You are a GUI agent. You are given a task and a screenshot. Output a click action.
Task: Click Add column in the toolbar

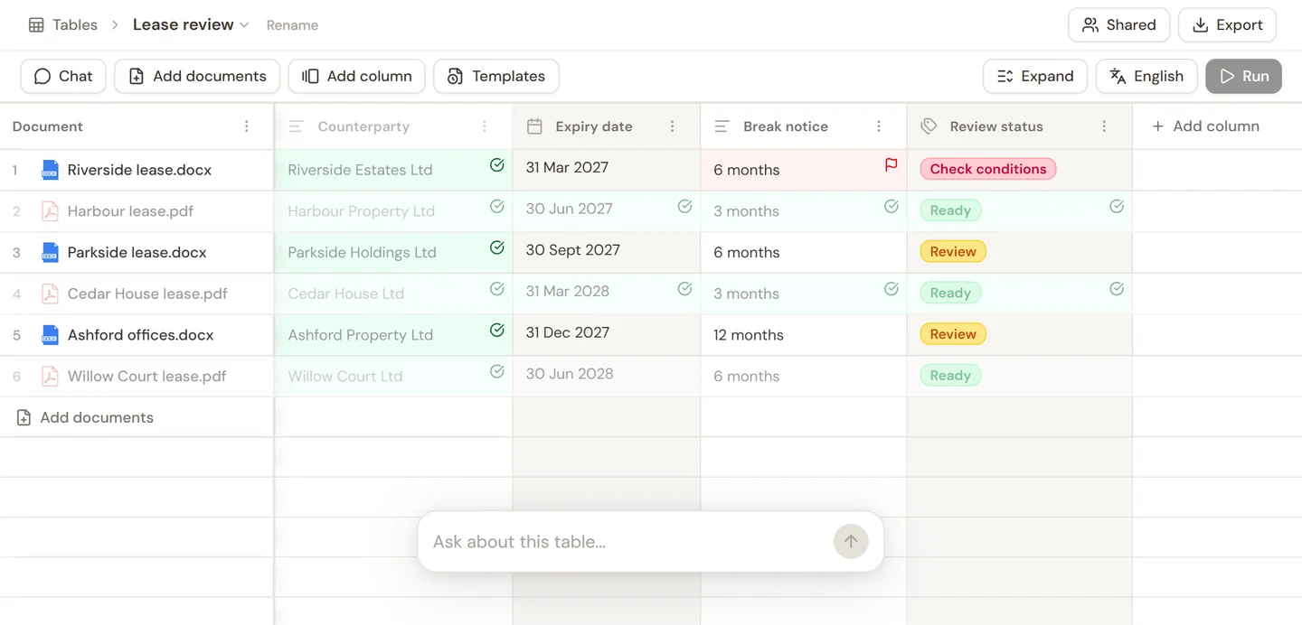356,77
